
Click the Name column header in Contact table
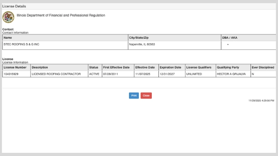point(65,38)
